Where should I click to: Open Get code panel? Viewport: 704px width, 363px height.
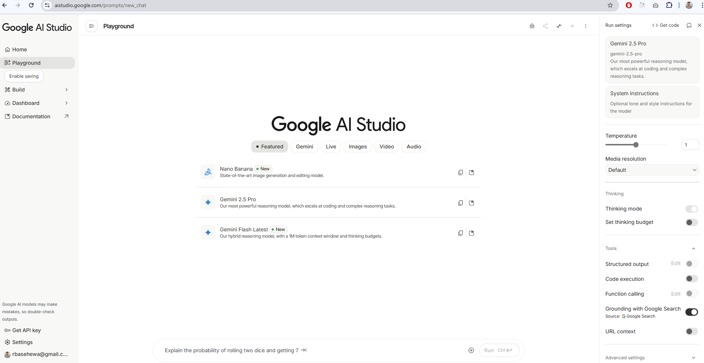coord(666,25)
